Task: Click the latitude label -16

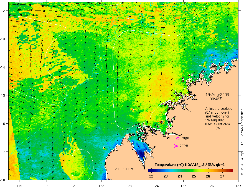Action: [3, 124]
